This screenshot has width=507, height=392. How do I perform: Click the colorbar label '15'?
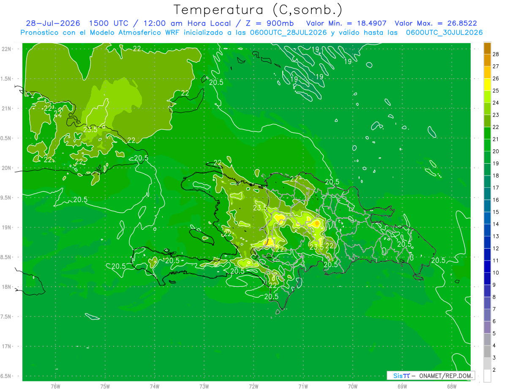tap(496, 212)
